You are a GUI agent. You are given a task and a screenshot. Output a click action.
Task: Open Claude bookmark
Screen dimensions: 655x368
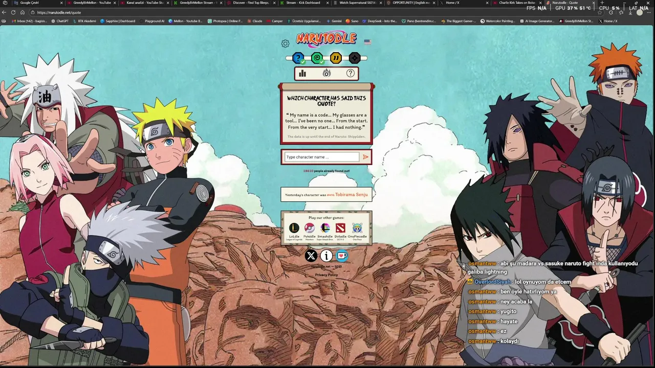254,21
